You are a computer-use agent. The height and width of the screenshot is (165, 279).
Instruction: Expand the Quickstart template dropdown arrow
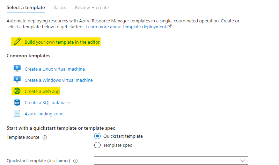tap(243, 160)
